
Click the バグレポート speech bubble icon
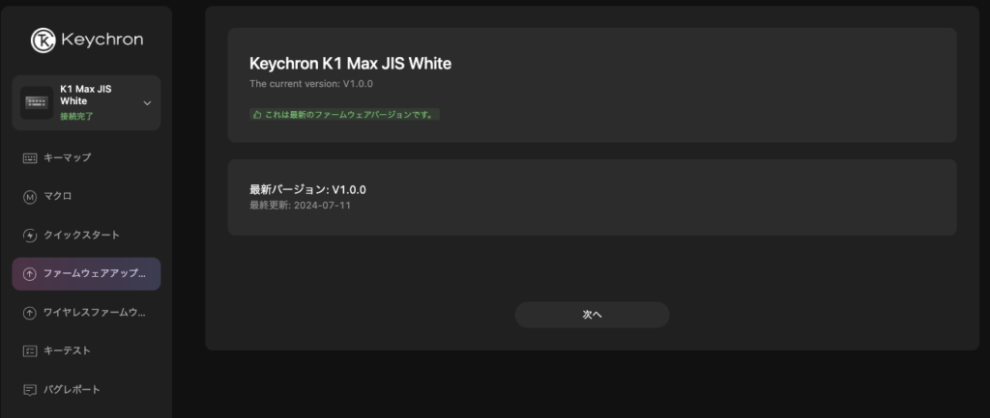(x=30, y=390)
